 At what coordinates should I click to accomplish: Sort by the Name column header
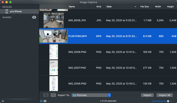[x=72, y=7]
